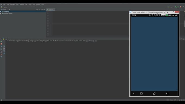185x104 pixels.
Task: Toggle scroll to end icon in Run panel
Action: [4, 48]
